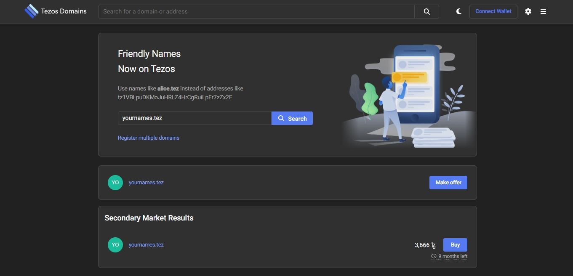Open yournames.tez link in Make offer row
The width and height of the screenshot is (573, 276).
coord(146,183)
